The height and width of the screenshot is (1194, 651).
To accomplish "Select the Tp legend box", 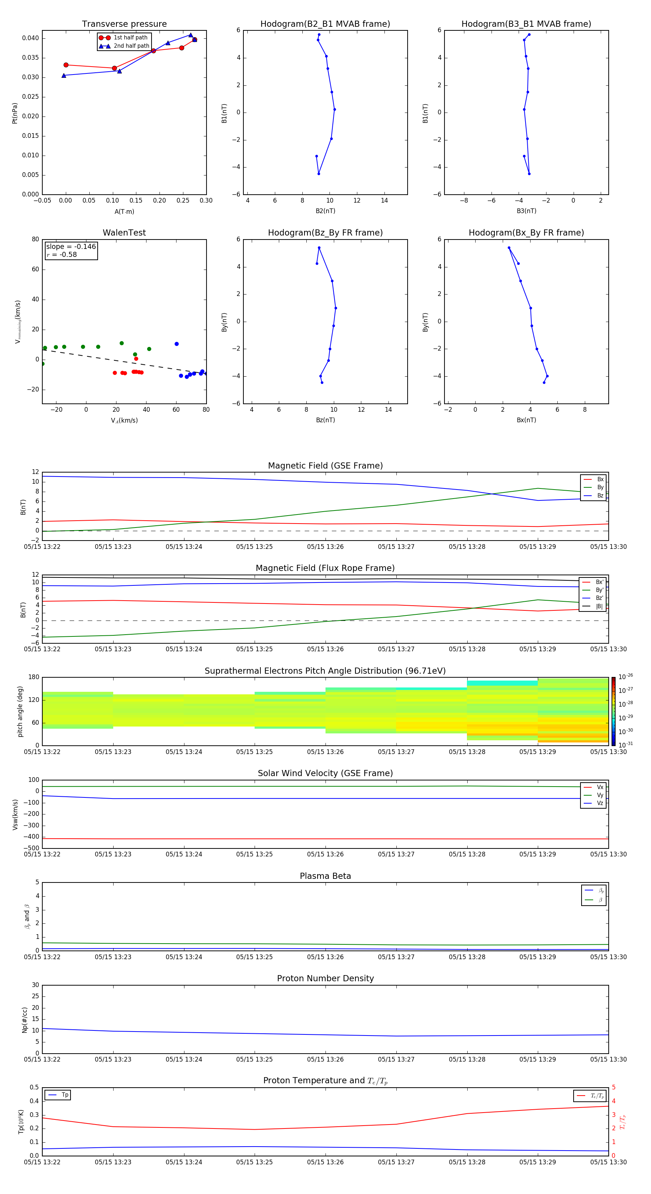I will tap(58, 1095).
